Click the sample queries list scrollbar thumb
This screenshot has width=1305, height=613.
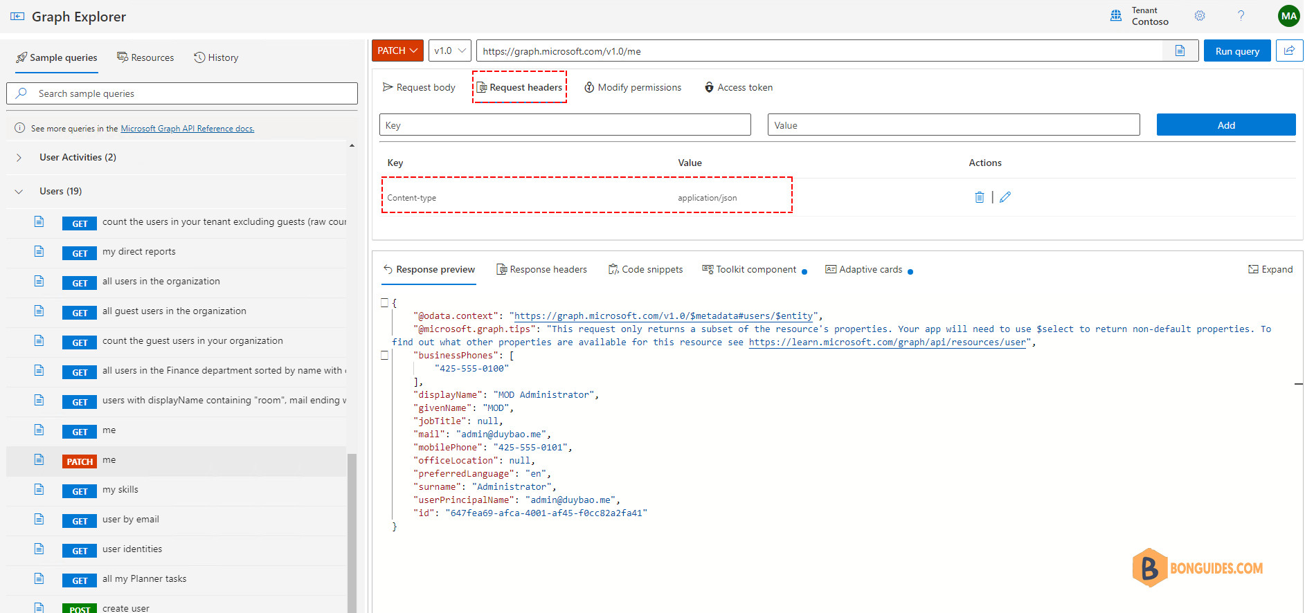[352, 533]
